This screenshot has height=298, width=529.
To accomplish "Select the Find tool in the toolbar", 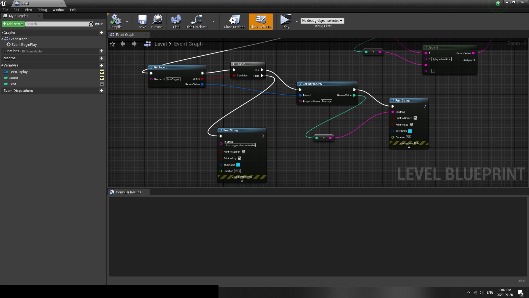I will [x=176, y=22].
